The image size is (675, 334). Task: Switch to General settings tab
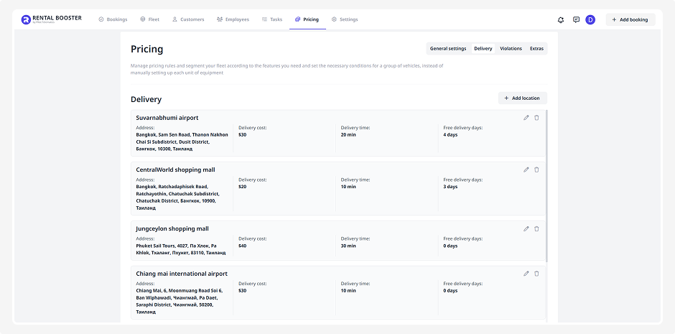448,49
